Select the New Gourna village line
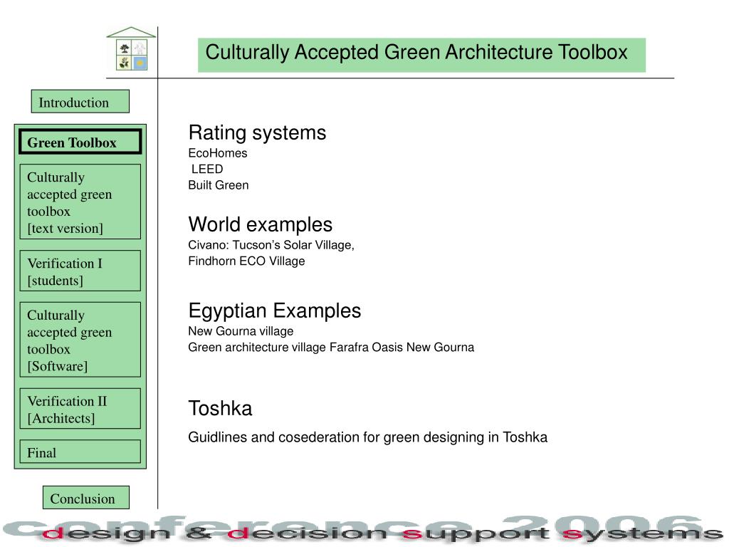The height and width of the screenshot is (547, 729). (241, 331)
